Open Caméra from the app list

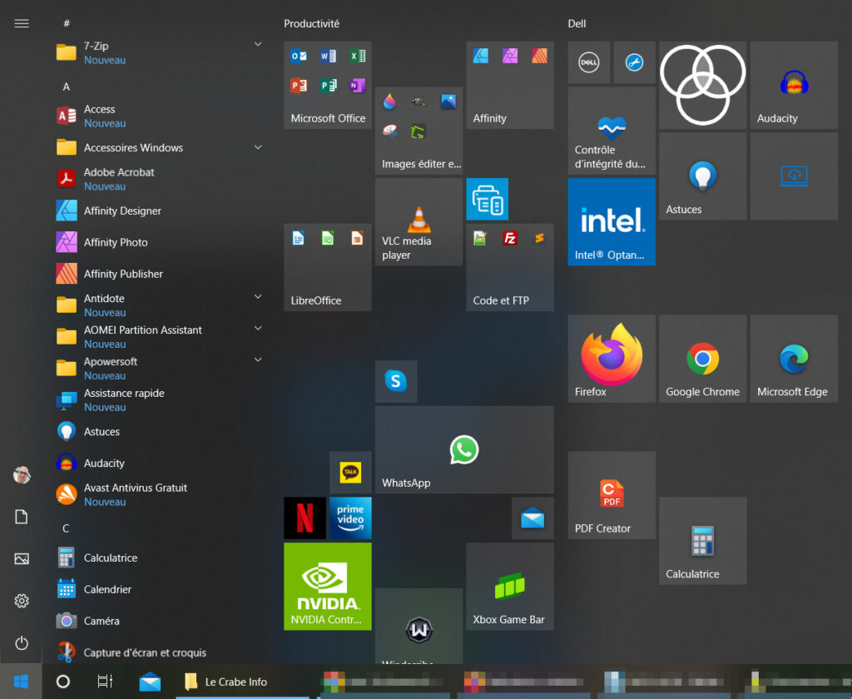pos(159,621)
